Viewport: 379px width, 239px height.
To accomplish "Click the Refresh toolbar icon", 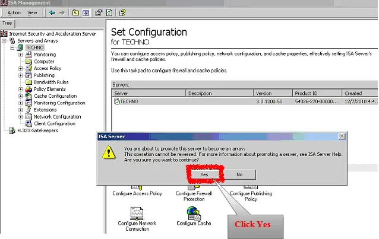I will pos(109,12).
